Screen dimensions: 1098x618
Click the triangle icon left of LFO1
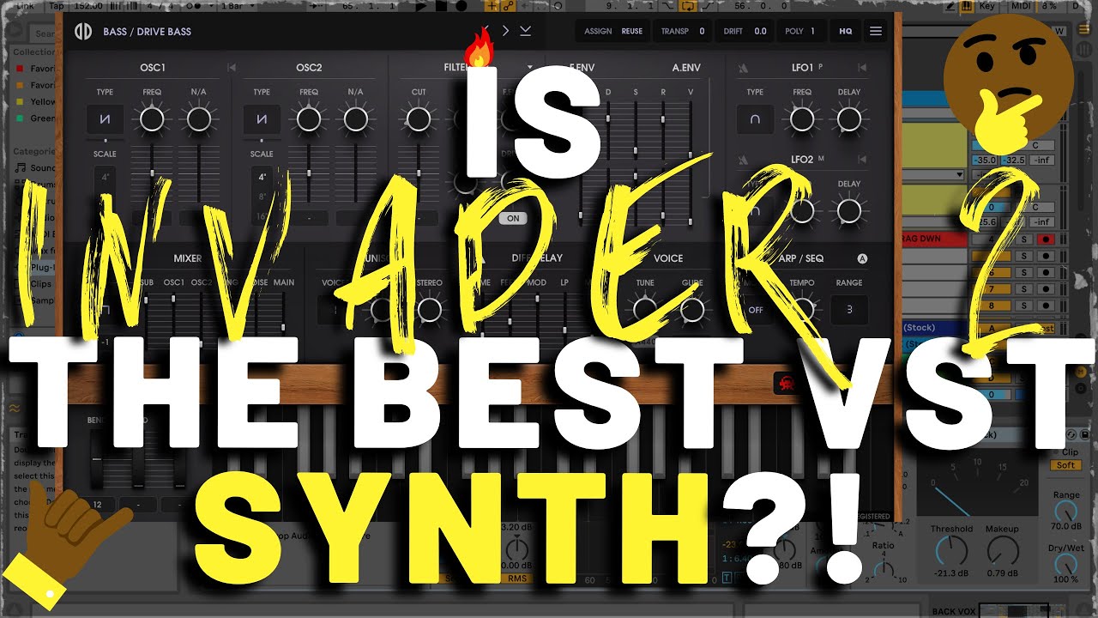[743, 67]
